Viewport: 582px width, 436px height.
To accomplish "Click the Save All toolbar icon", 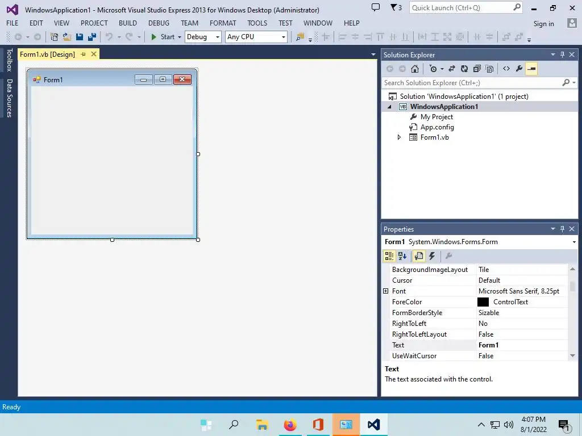I will coord(92,37).
